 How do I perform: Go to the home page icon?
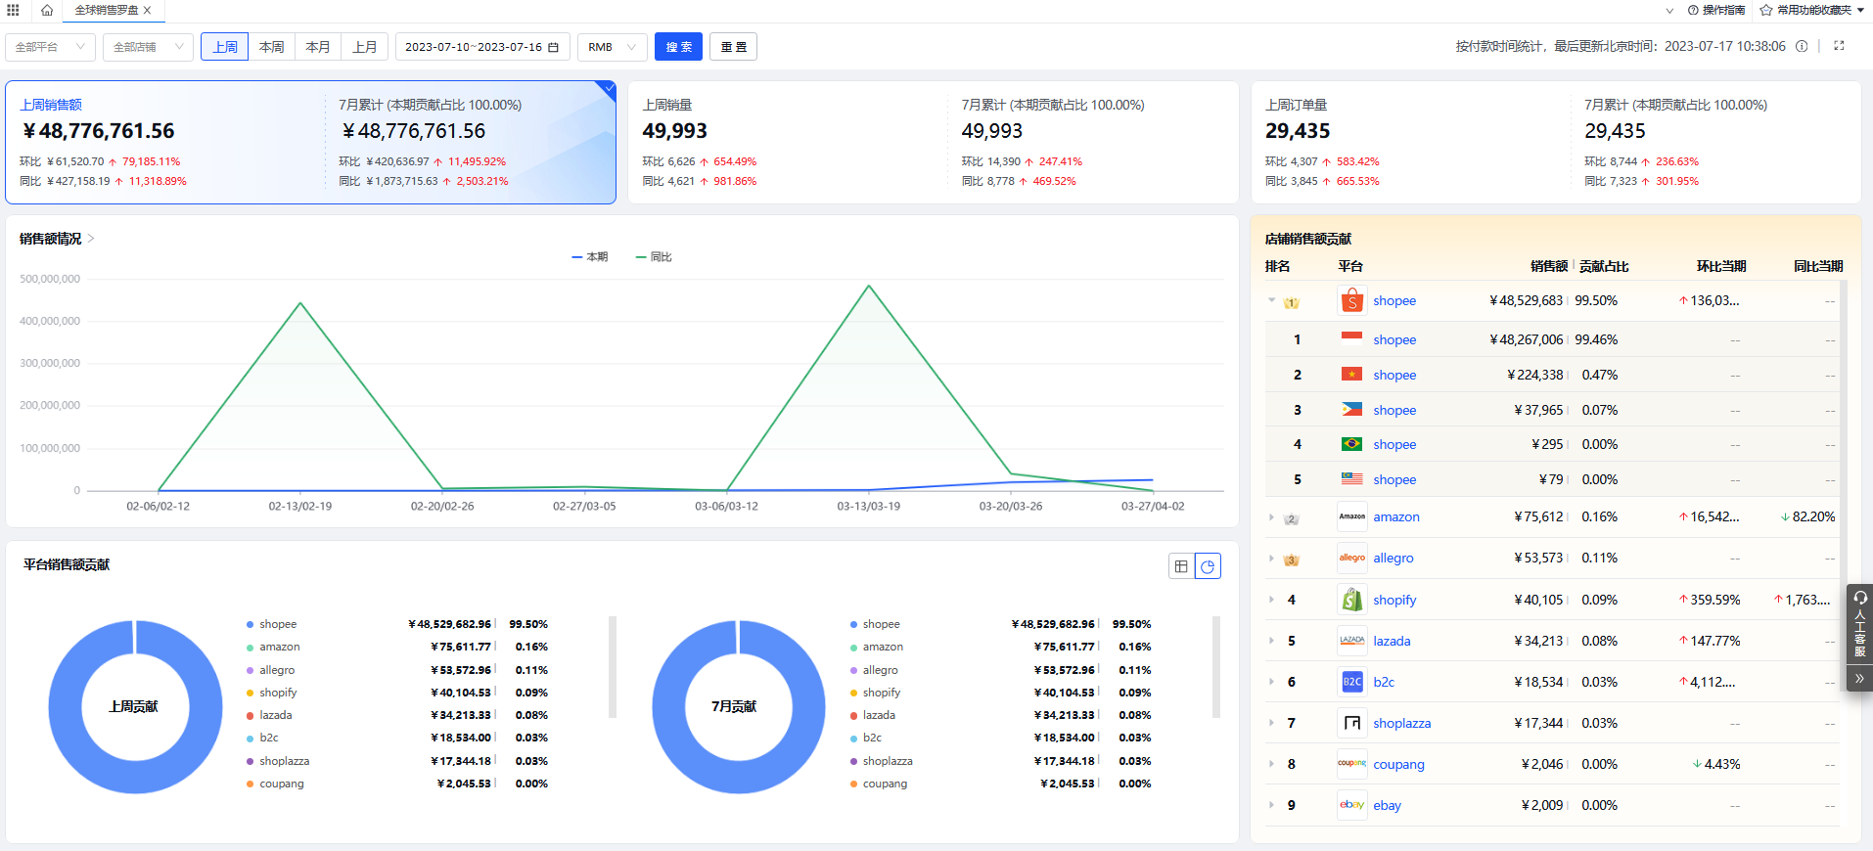pos(46,10)
